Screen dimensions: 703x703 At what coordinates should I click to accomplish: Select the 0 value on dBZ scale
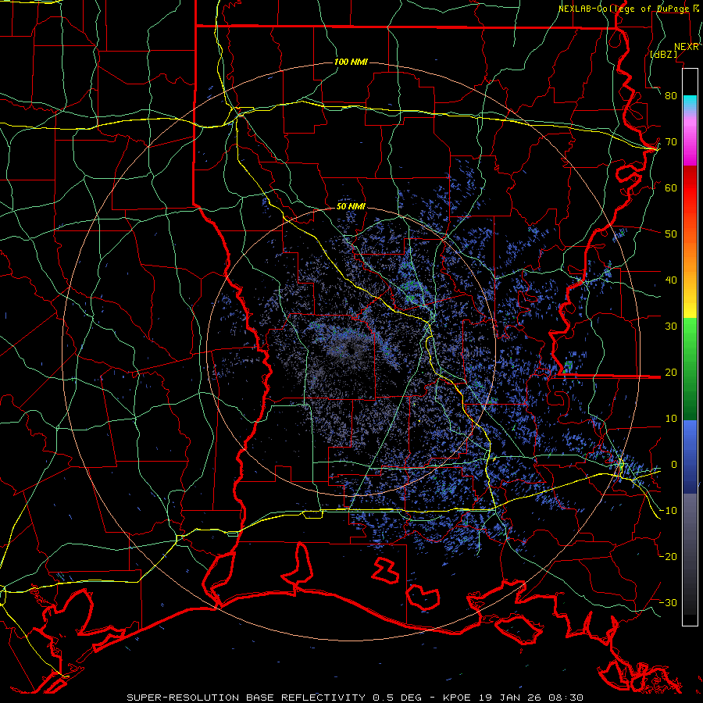pyautogui.click(x=674, y=465)
